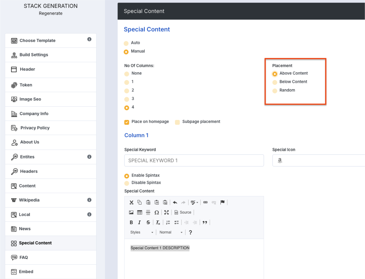This screenshot has width=365, height=279.
Task: Click the Decrease Indent icon
Action: pos(186,222)
